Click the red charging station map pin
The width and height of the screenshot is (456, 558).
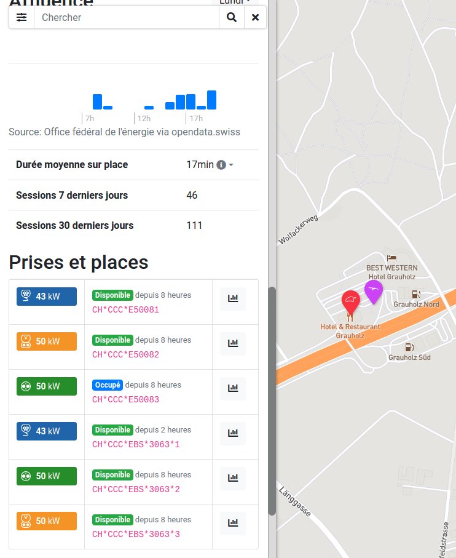(x=351, y=301)
